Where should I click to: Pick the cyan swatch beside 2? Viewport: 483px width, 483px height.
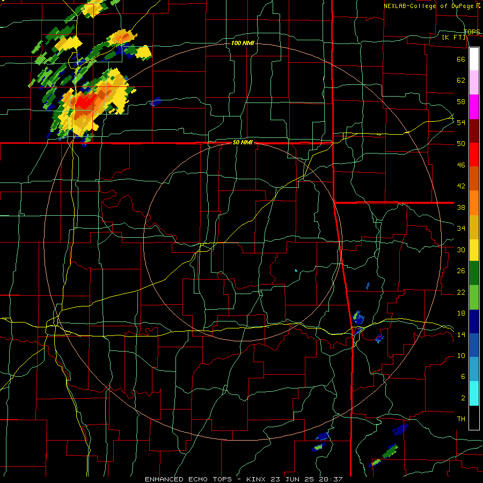click(x=474, y=393)
